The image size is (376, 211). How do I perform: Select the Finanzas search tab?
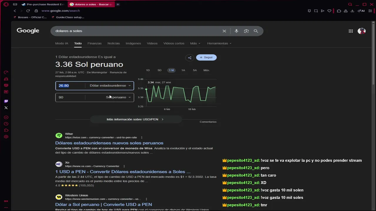95,43
